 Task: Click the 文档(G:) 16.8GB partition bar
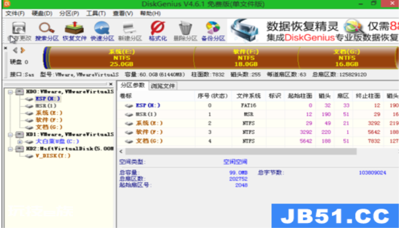click(x=347, y=58)
